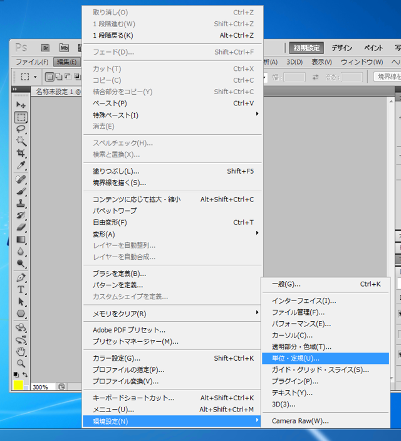The width and height of the screenshot is (401, 441).
Task: Select the Brush tool
Action: pyautogui.click(x=21, y=191)
